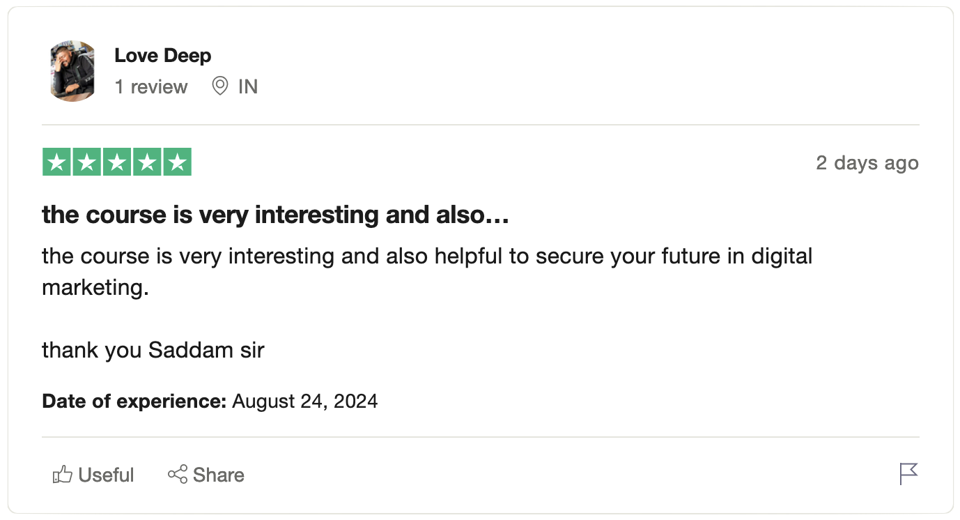Click the Share label text

[x=219, y=475]
